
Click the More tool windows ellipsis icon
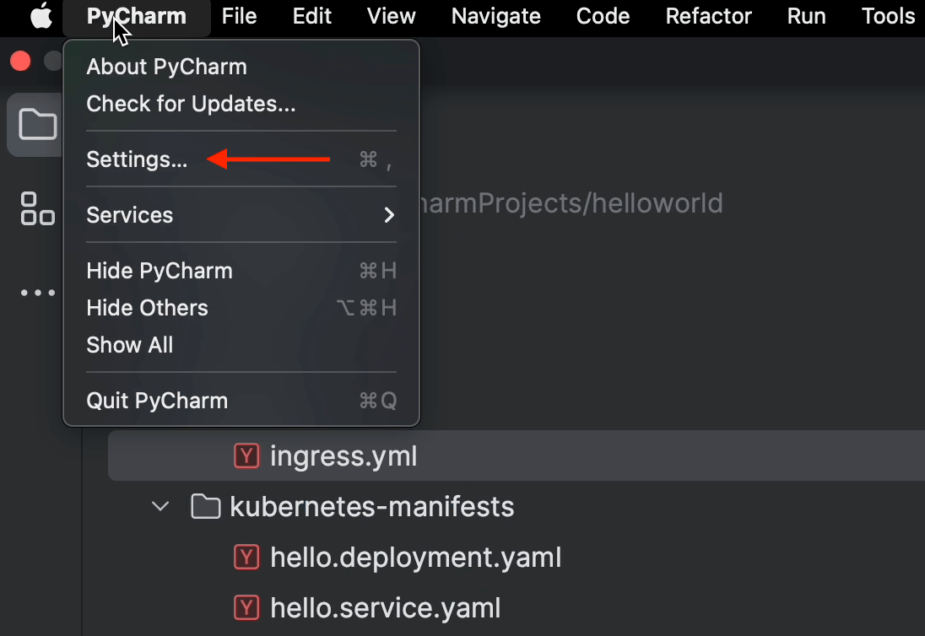point(37,293)
